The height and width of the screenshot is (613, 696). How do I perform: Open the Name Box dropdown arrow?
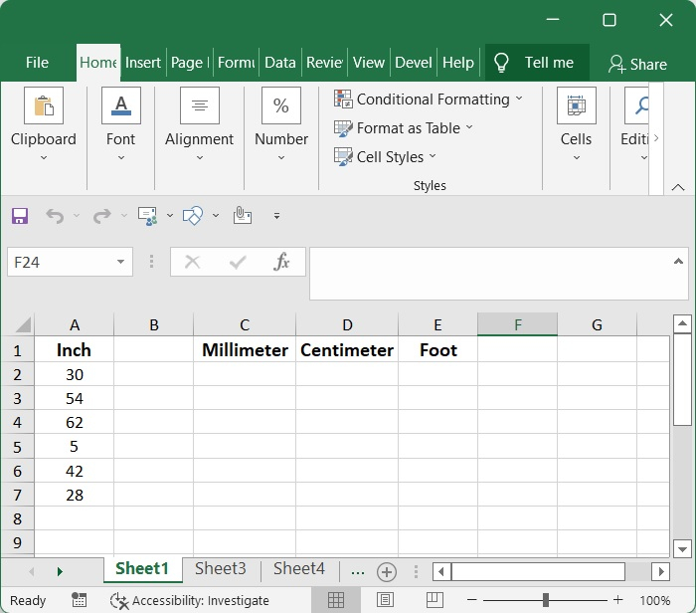tap(121, 262)
